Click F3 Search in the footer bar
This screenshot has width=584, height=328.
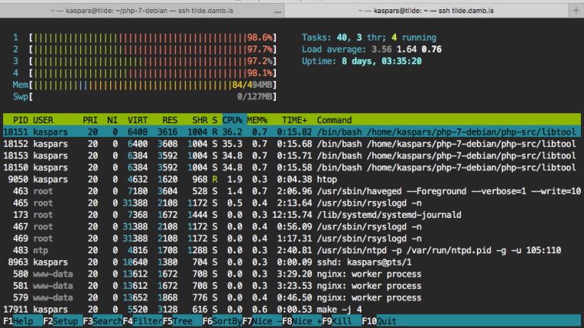(102, 321)
